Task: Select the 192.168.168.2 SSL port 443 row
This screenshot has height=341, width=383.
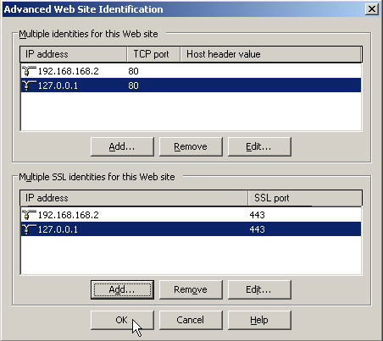Action: [x=191, y=215]
